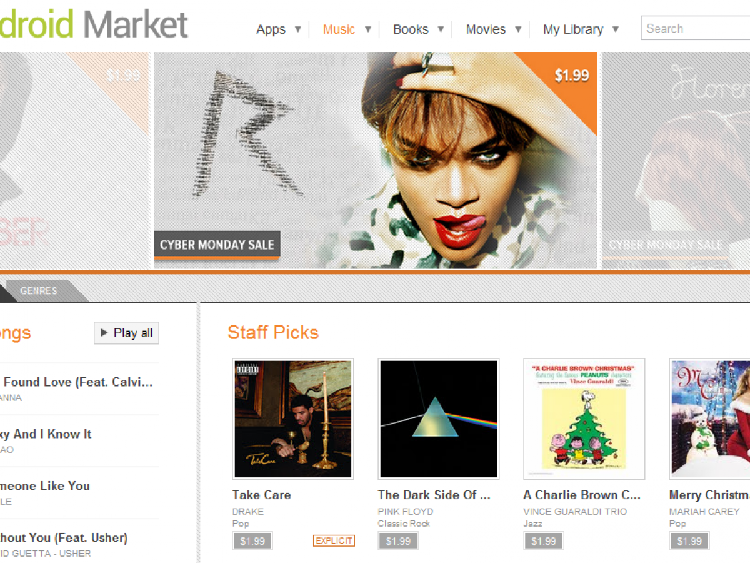
Task: Switch to the Genres tab
Action: click(x=39, y=291)
